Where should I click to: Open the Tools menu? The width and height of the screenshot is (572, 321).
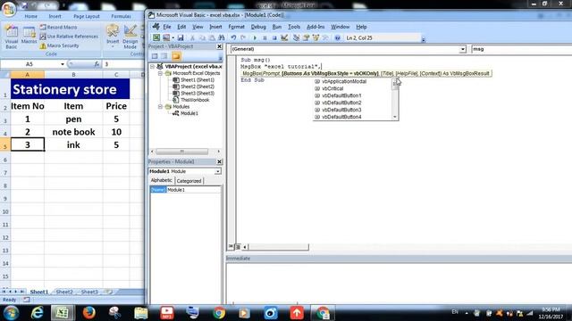[x=294, y=27]
